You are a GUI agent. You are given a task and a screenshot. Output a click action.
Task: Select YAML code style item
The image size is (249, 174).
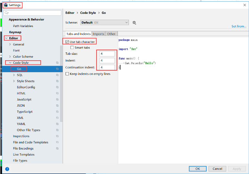click(21, 124)
